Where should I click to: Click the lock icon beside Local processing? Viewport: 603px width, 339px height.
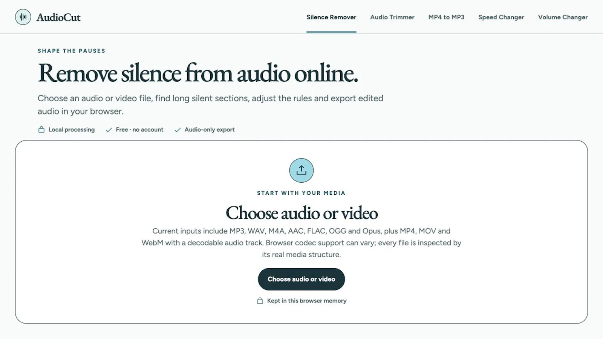pos(41,130)
